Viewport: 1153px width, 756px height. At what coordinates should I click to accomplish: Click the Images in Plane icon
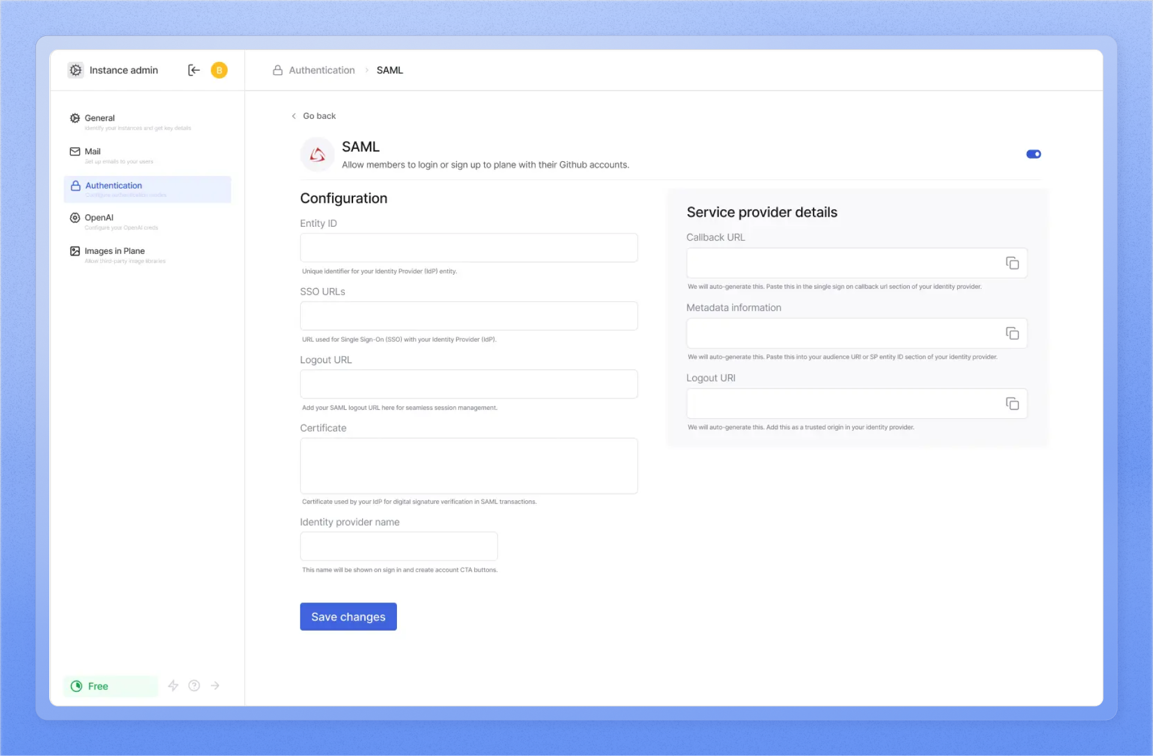tap(74, 251)
